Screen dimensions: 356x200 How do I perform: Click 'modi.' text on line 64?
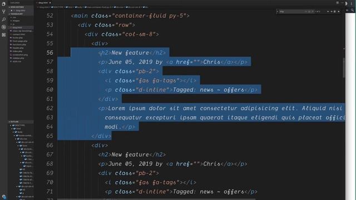point(113,127)
